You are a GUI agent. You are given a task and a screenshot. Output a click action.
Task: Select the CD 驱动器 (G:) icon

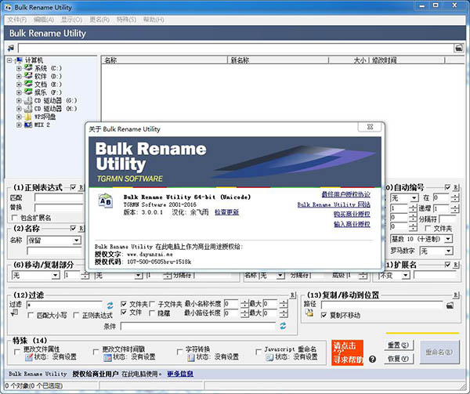tap(28, 100)
